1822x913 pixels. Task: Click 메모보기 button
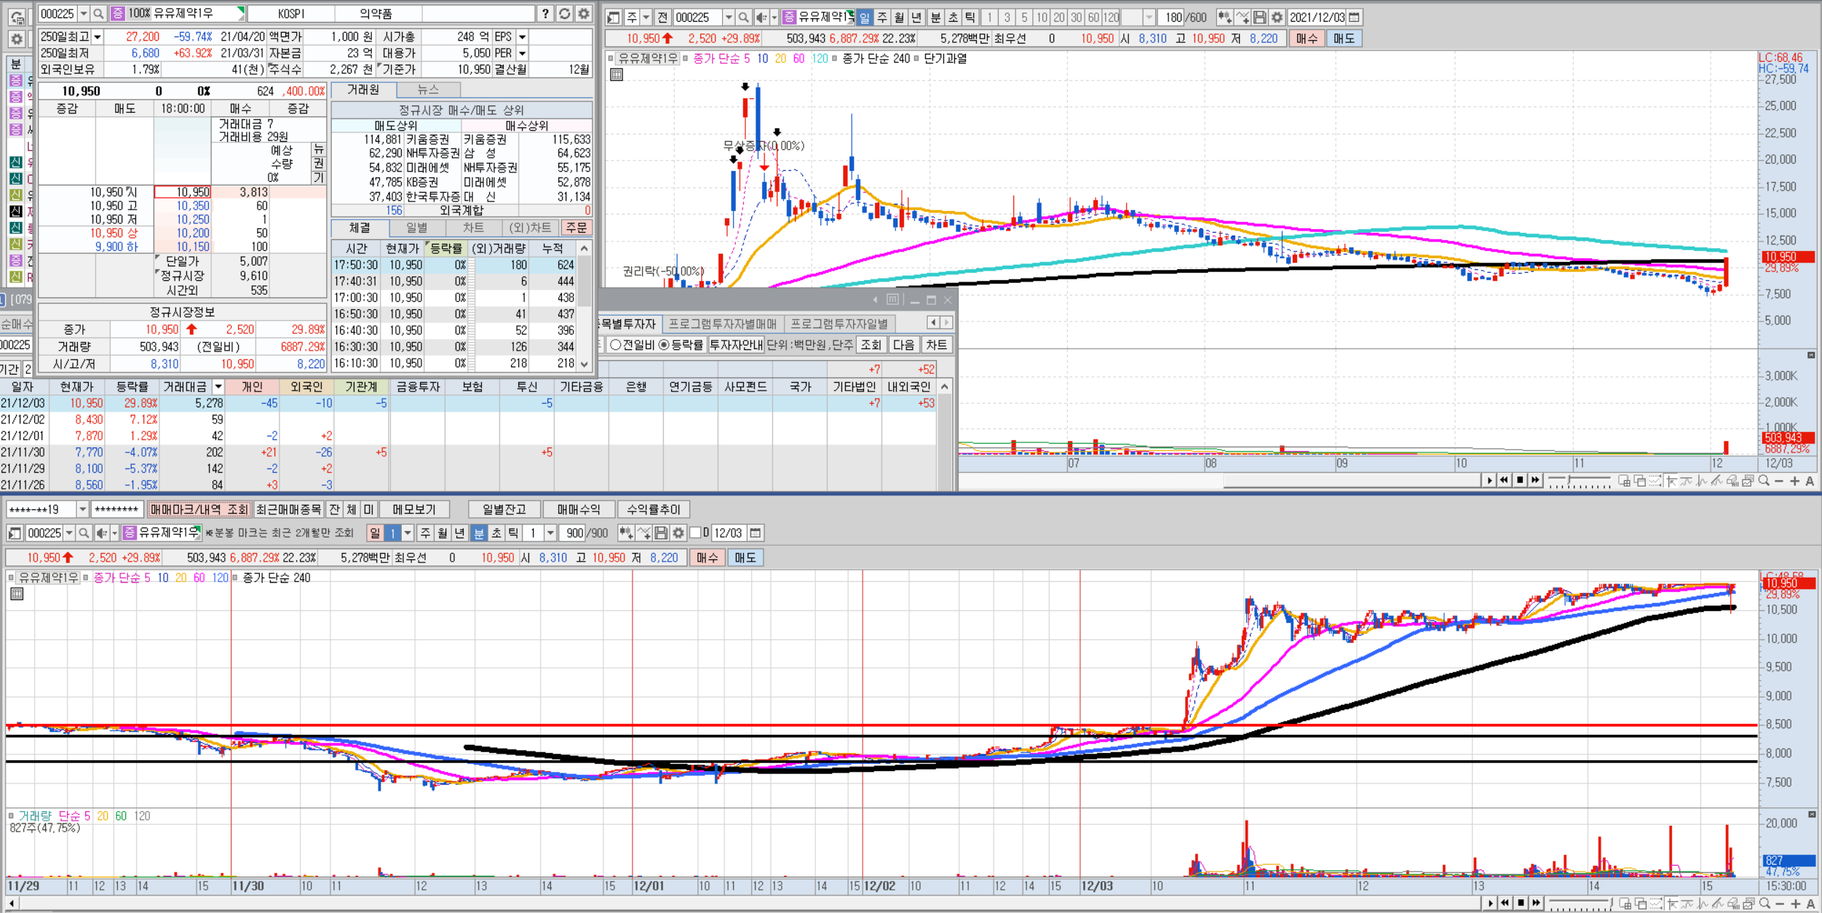click(x=413, y=509)
